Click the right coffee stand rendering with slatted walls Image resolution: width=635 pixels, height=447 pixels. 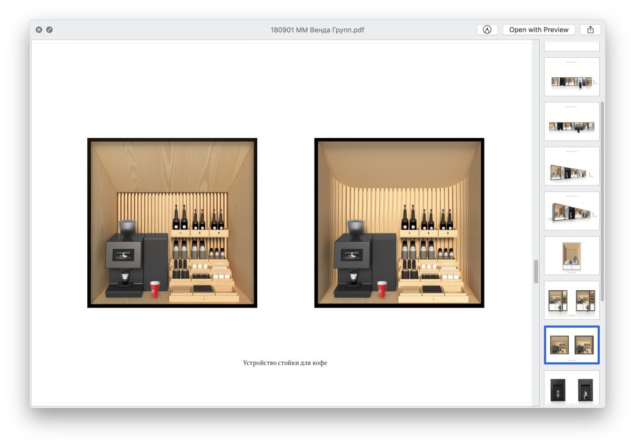(399, 223)
